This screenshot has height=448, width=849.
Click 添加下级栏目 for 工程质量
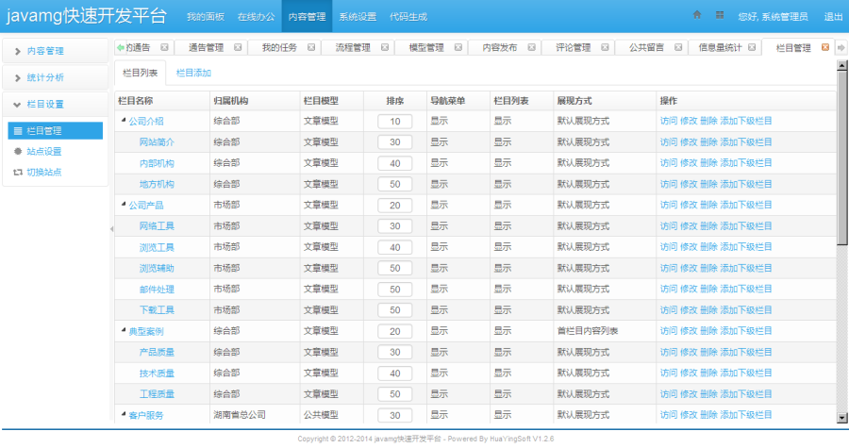click(746, 394)
